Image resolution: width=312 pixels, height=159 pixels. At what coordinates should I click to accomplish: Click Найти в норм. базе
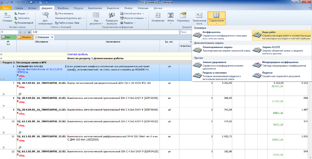click(67, 23)
